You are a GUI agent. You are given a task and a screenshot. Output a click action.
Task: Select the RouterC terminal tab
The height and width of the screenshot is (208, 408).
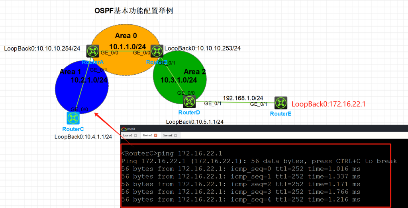pos(148,136)
